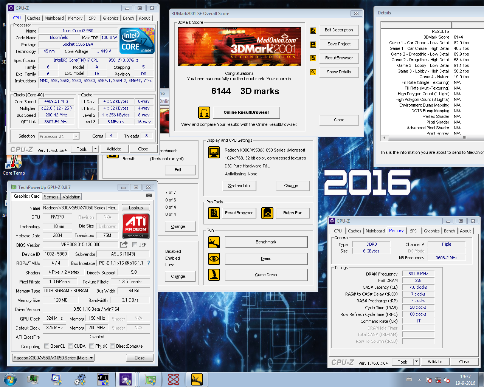The image size is (484, 387).
Task: Open the Sensors tab in GPU-Z
Action: pyautogui.click(x=51, y=197)
